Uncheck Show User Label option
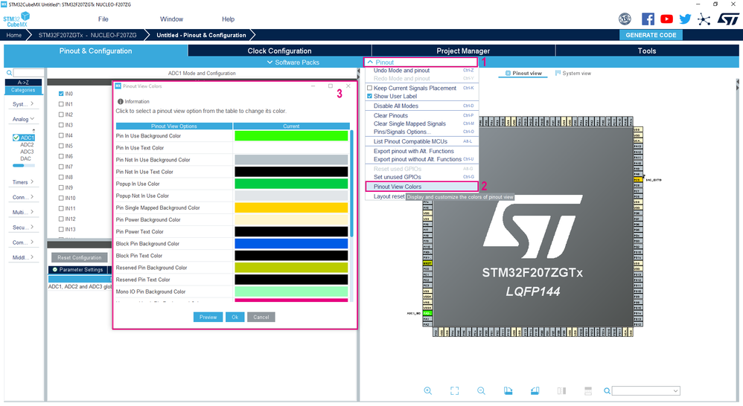Screen dimensions: 743x406 tap(369, 96)
